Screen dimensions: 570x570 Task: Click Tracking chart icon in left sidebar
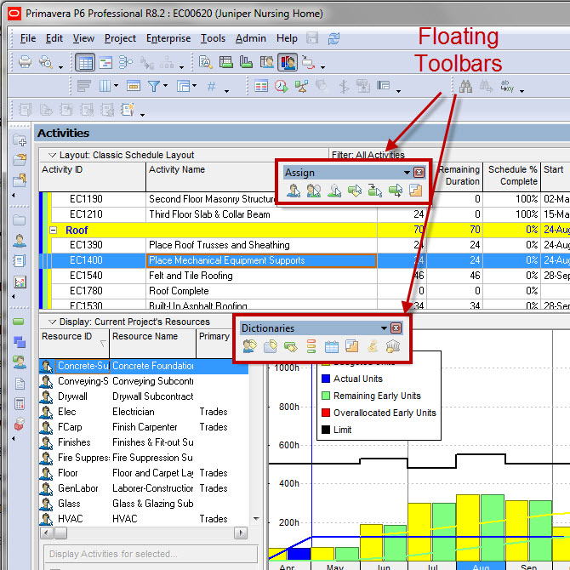point(20,282)
